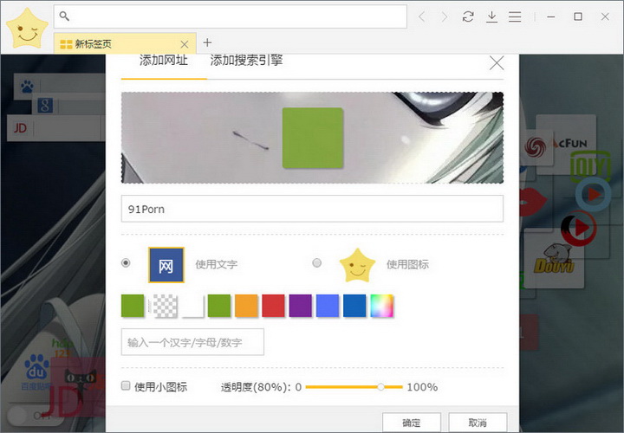Pick the purple color swatch
624x433 pixels.
coord(301,306)
